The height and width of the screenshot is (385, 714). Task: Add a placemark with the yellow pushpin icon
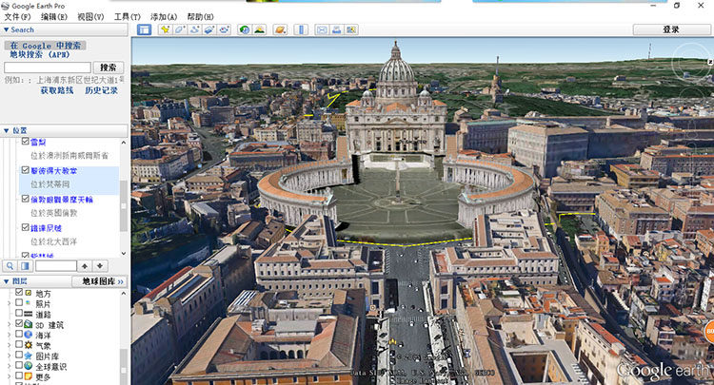click(x=165, y=29)
